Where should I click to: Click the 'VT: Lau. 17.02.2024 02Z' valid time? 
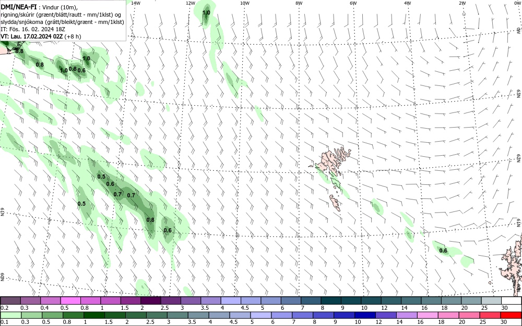coord(32,36)
